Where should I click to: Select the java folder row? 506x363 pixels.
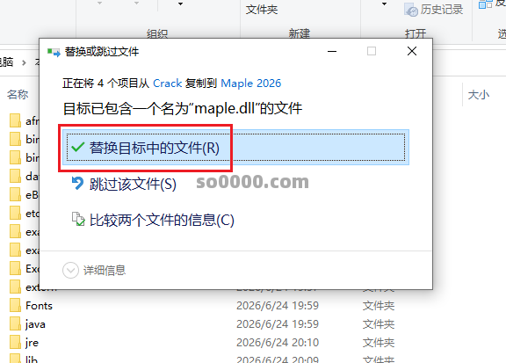(202, 324)
